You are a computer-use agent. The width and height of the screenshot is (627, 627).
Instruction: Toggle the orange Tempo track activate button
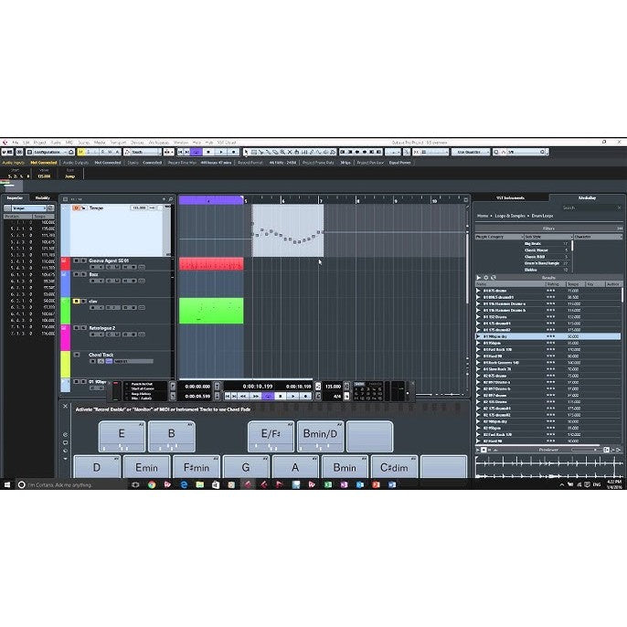click(x=76, y=208)
